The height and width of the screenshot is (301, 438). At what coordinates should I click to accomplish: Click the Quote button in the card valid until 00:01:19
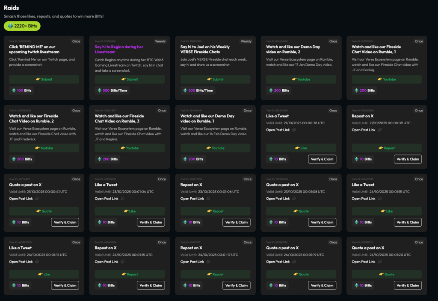coord(301,275)
